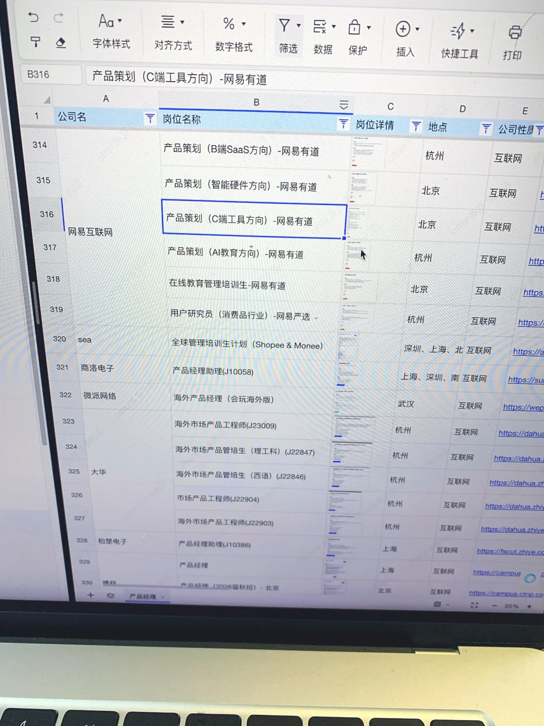Image resolution: width=544 pixels, height=726 pixels.
Task: Click the clear formatting eraser icon
Action: click(x=60, y=43)
